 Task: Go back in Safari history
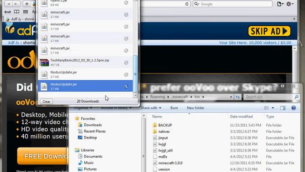click(x=9, y=4)
